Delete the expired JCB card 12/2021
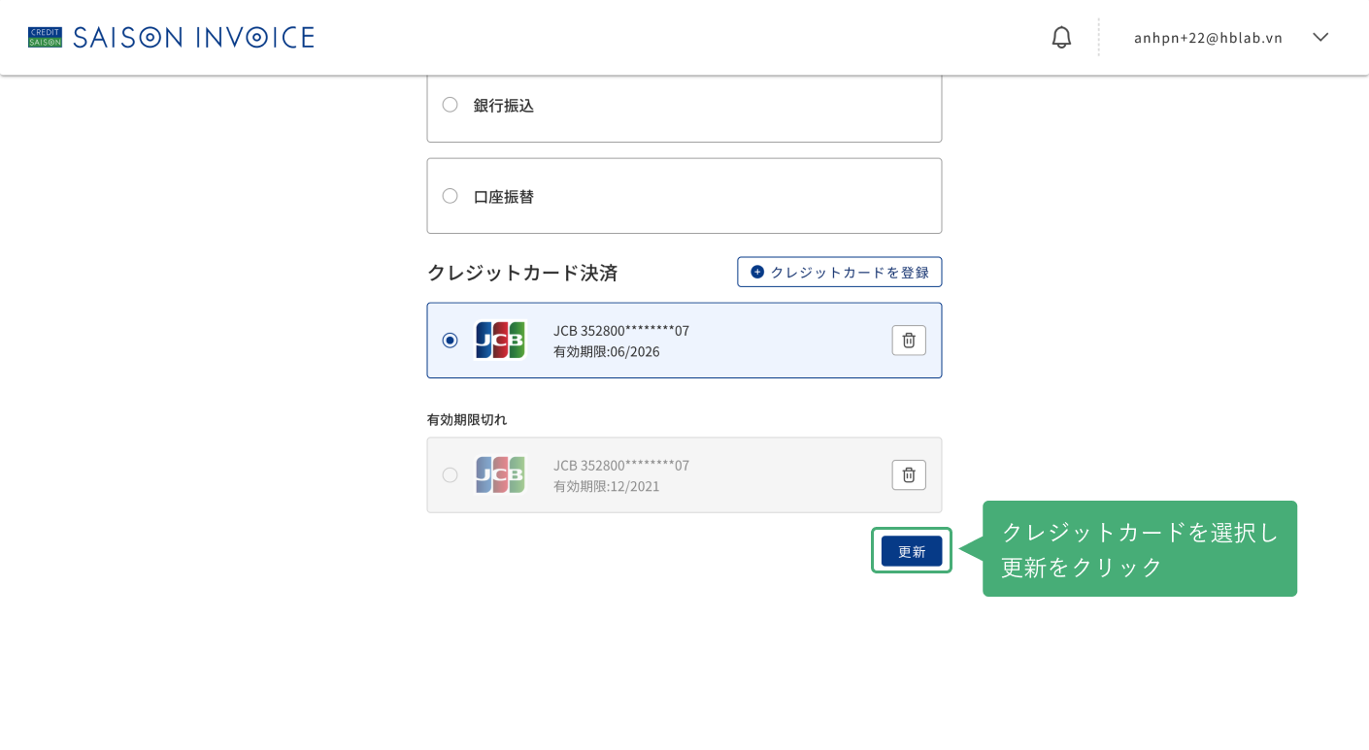Image resolution: width=1369 pixels, height=750 pixels. (x=909, y=475)
